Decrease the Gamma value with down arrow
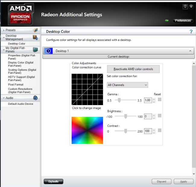196x187 pixels. pyautogui.click(x=154, y=102)
